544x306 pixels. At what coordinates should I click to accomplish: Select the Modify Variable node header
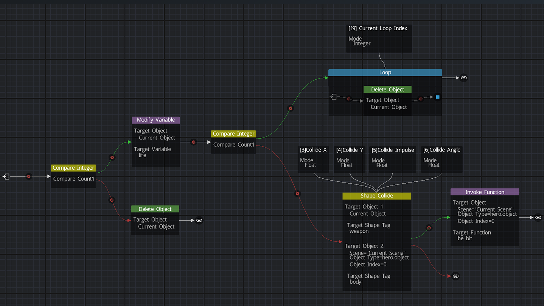pos(155,120)
